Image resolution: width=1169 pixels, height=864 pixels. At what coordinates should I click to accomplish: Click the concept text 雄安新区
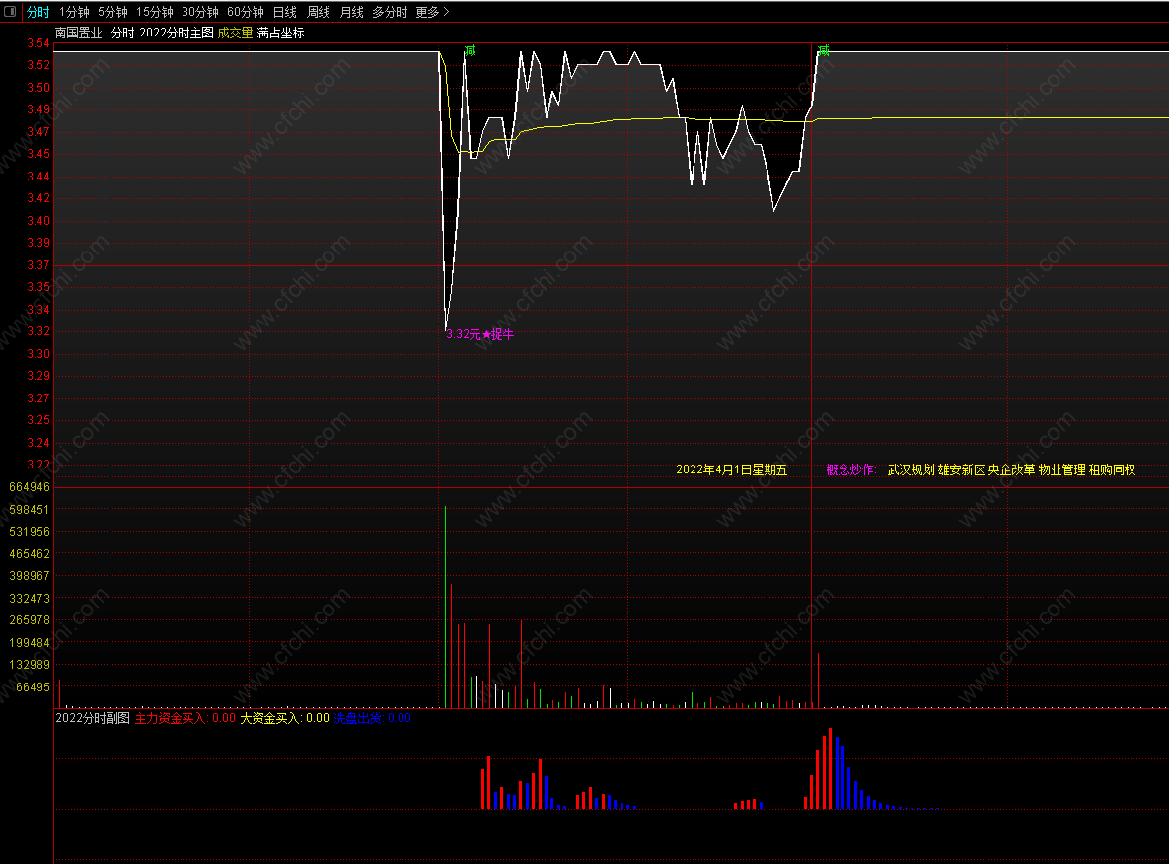pos(961,469)
